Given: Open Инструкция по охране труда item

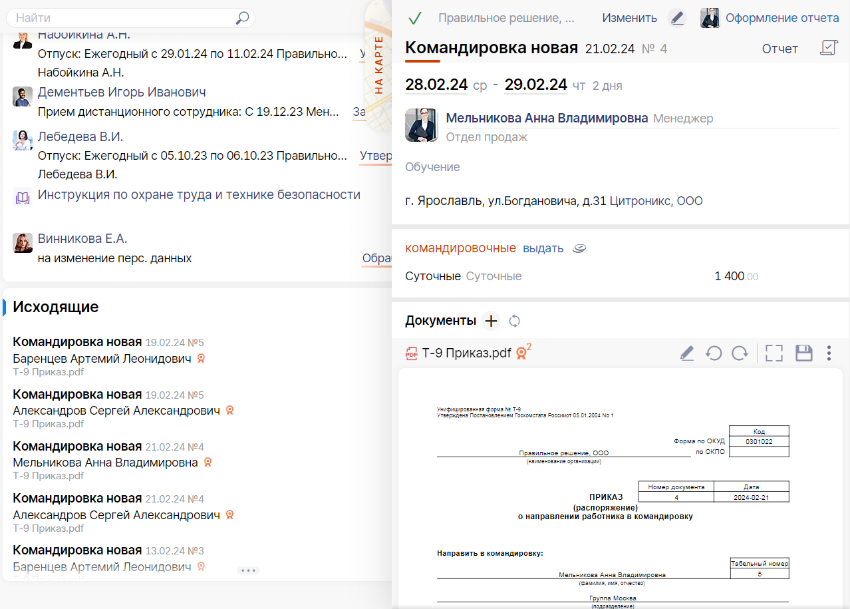Looking at the screenshot, I should (199, 195).
